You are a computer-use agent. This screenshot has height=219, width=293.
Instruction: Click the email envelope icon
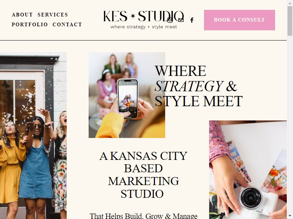(x=181, y=20)
